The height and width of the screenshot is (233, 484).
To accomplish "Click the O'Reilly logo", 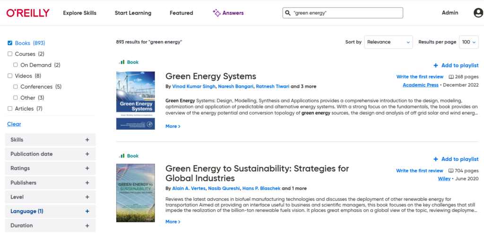I will [28, 13].
